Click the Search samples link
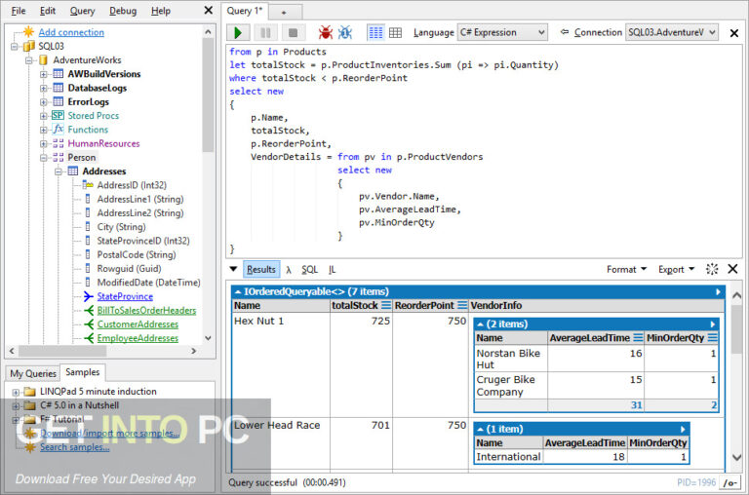 coord(74,447)
